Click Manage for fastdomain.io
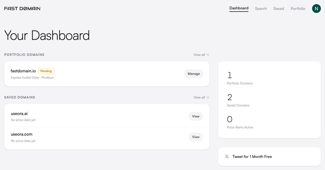Screen dimensions: 325x170 (194, 73)
